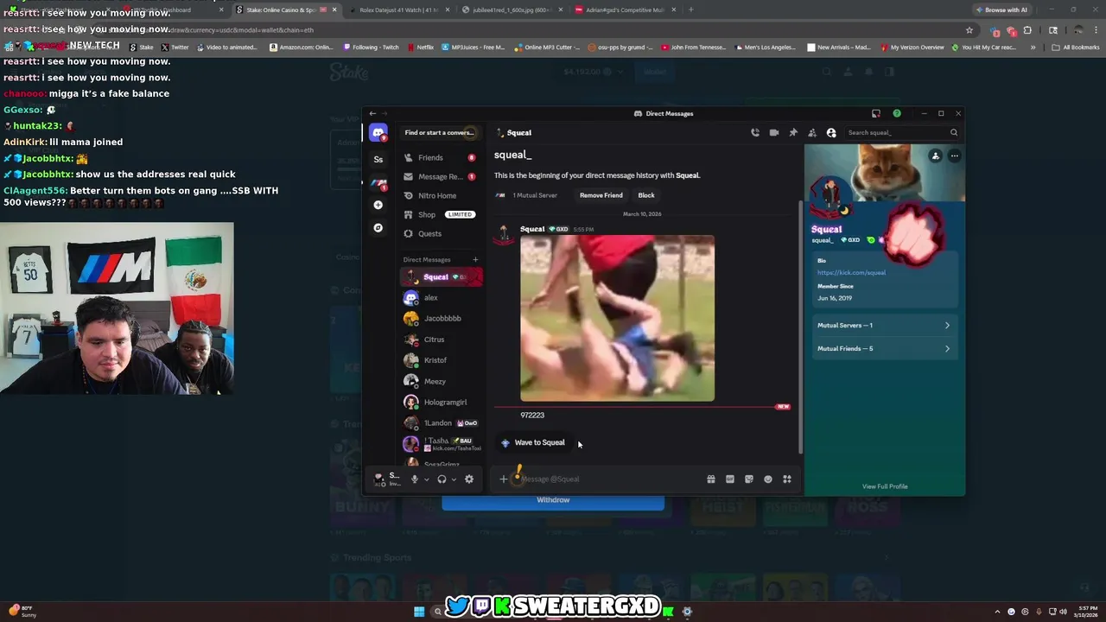Click the Remove Friend button
Screen dimensions: 1106x622
click(601, 195)
